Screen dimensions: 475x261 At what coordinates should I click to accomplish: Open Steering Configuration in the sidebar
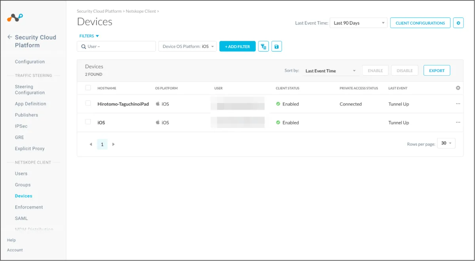tap(30, 90)
